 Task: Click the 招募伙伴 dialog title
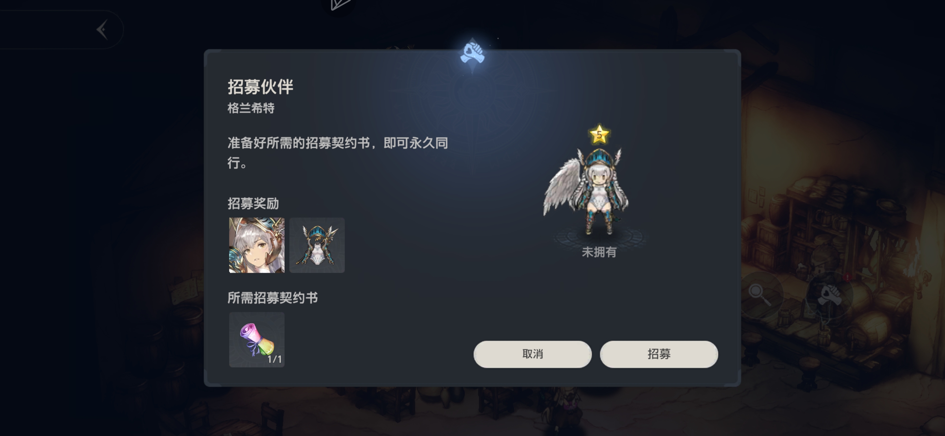(260, 87)
